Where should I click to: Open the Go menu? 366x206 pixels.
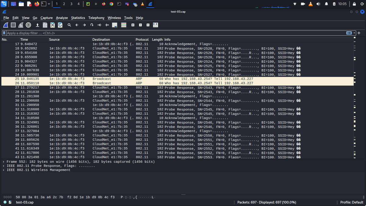point(35,18)
